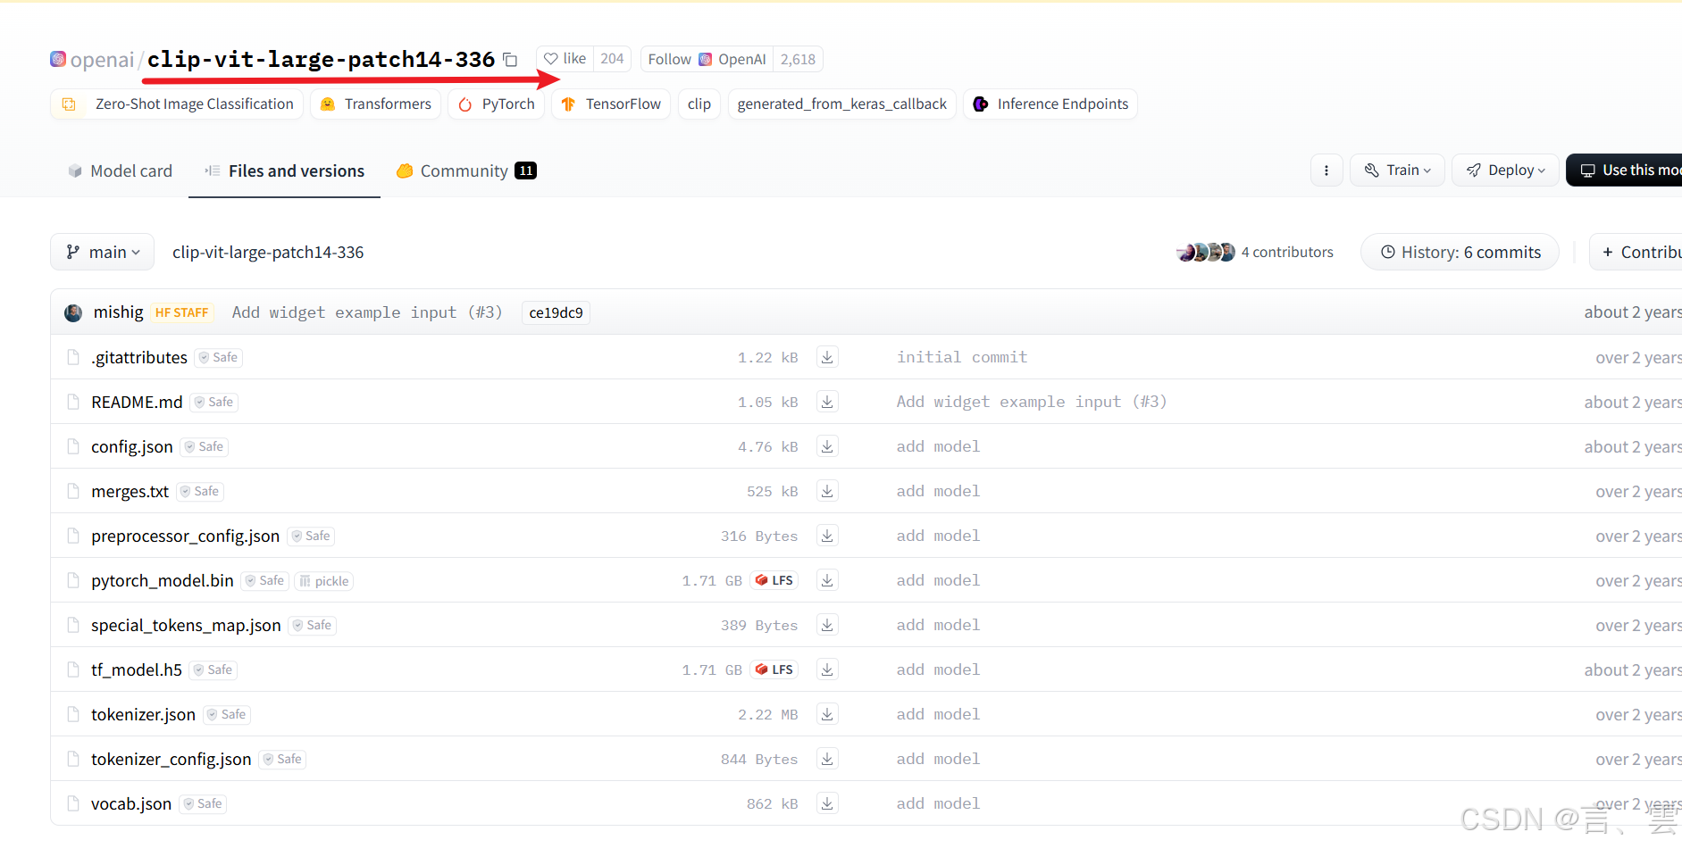The image size is (1682, 848).
Task: Open the 4 contributors link
Action: [x=1287, y=253]
